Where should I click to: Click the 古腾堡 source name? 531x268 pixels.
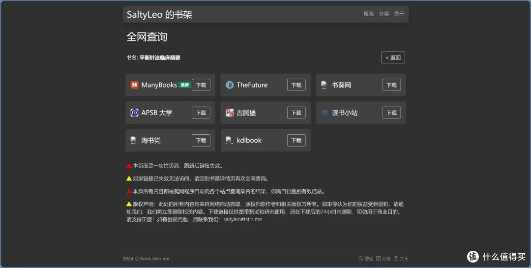tap(246, 113)
